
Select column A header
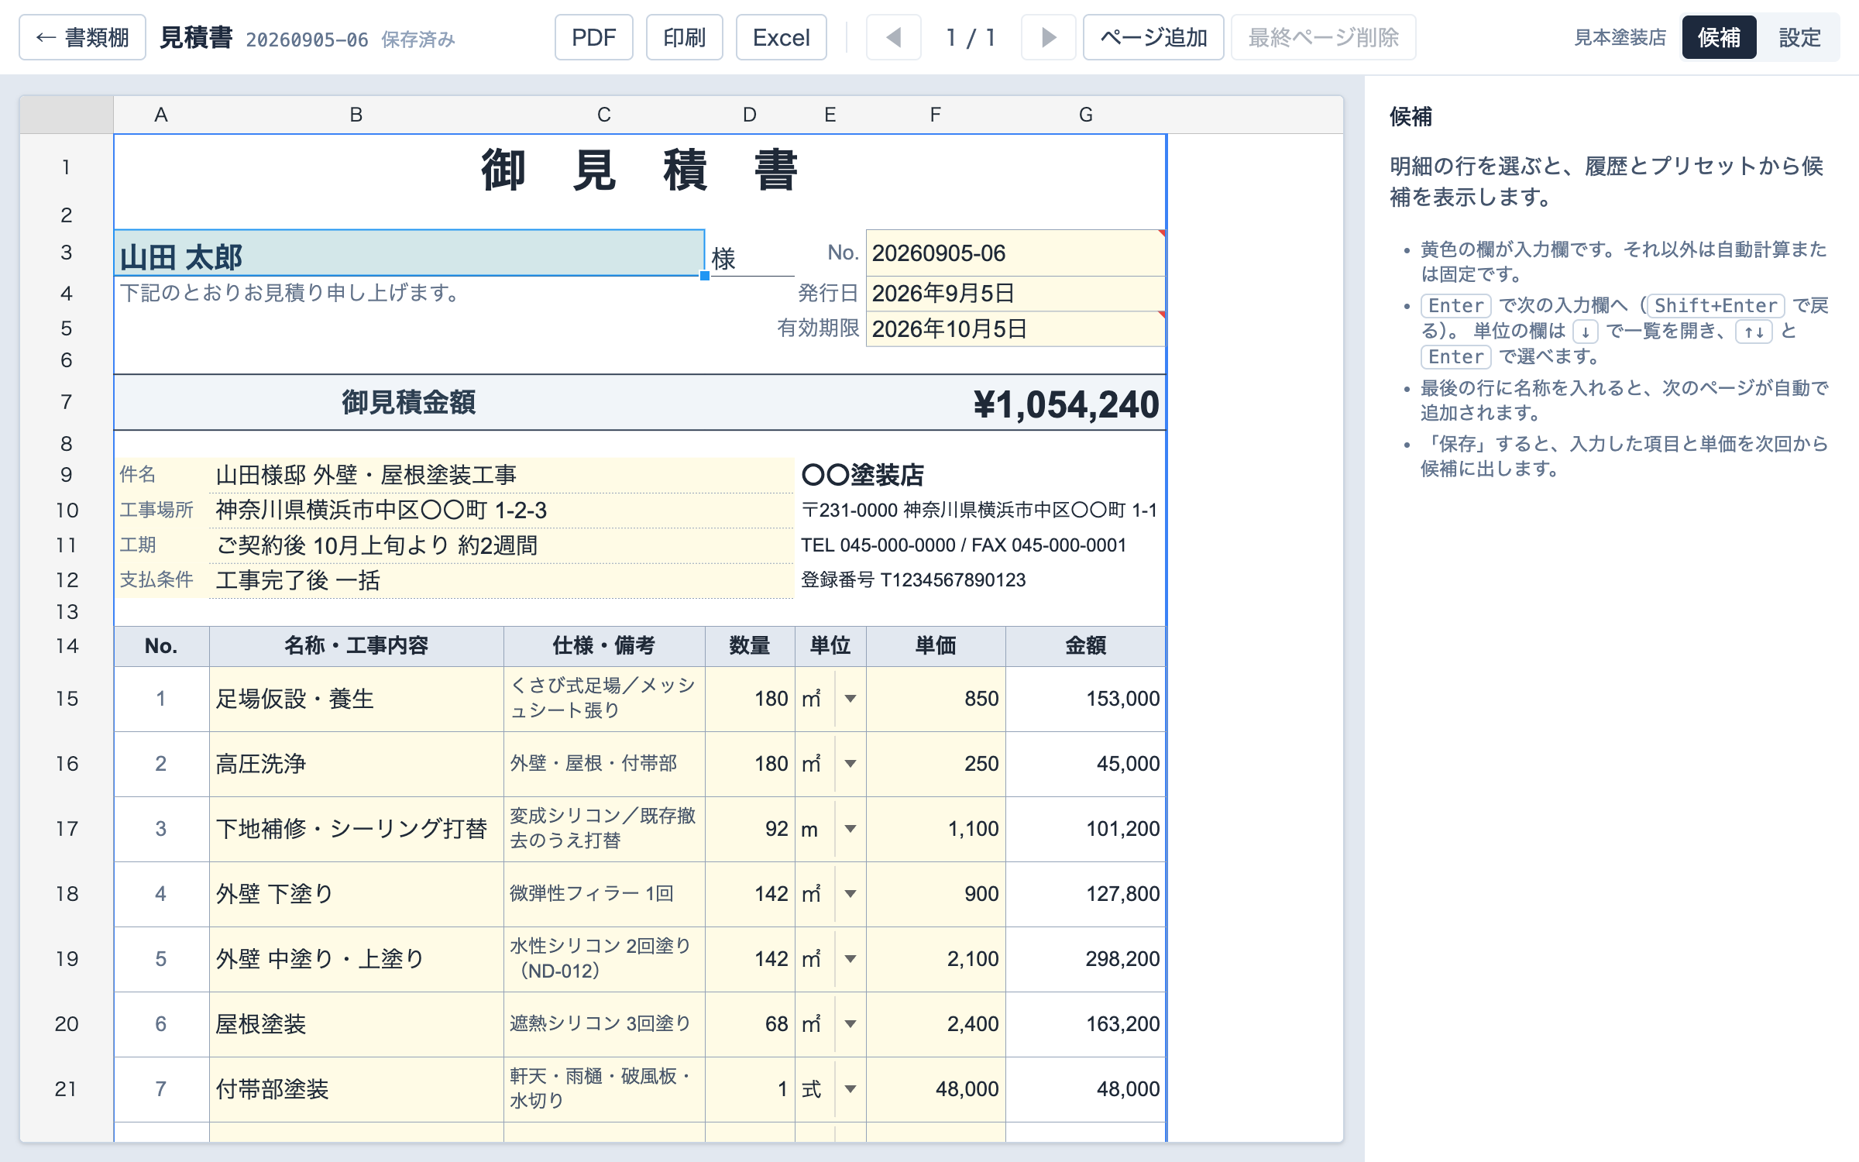pos(161,115)
